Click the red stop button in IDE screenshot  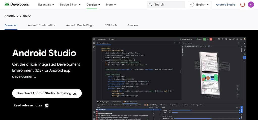point(211,39)
